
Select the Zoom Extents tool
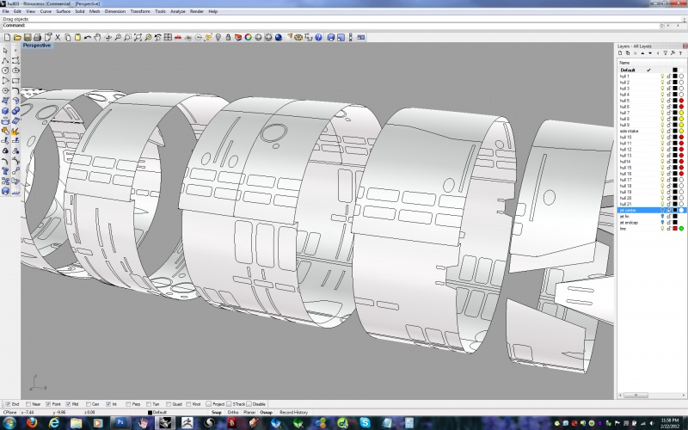138,37
